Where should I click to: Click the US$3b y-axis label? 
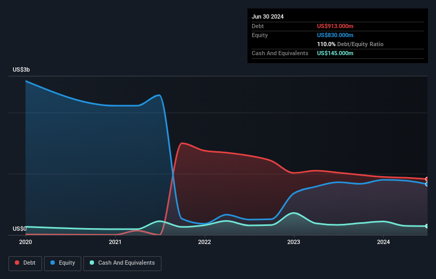(21, 69)
